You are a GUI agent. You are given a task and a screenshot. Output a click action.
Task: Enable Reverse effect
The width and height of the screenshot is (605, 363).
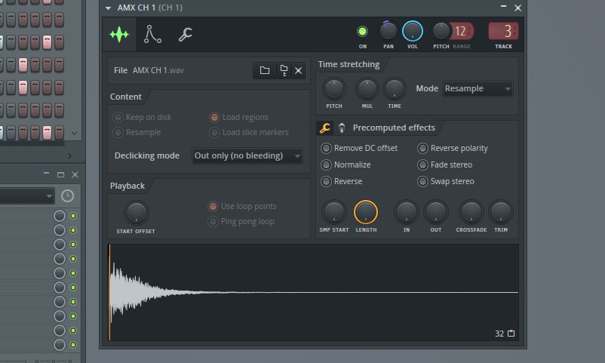coord(326,181)
